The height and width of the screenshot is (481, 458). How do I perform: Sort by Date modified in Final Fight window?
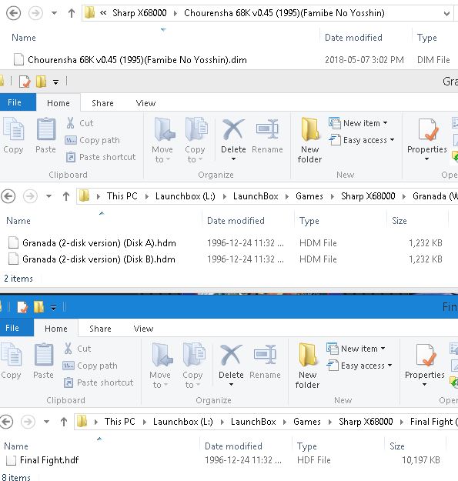pyautogui.click(x=233, y=446)
